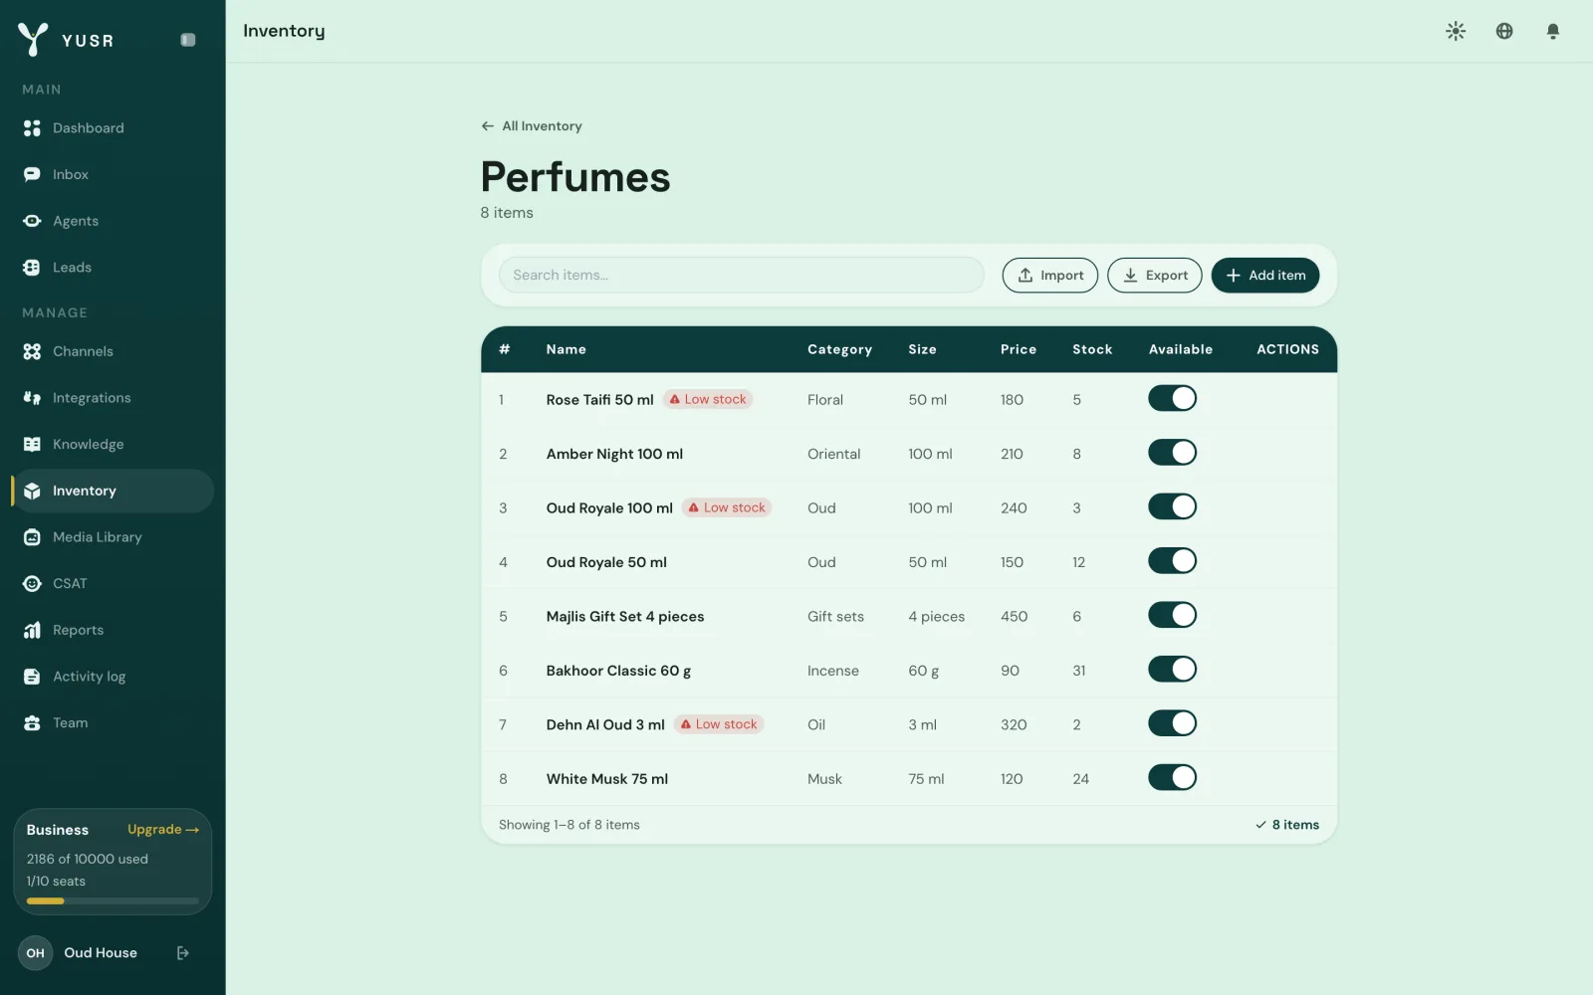The image size is (1593, 995).
Task: Toggle availability for Rose Taifi 50 ml
Action: click(x=1172, y=398)
